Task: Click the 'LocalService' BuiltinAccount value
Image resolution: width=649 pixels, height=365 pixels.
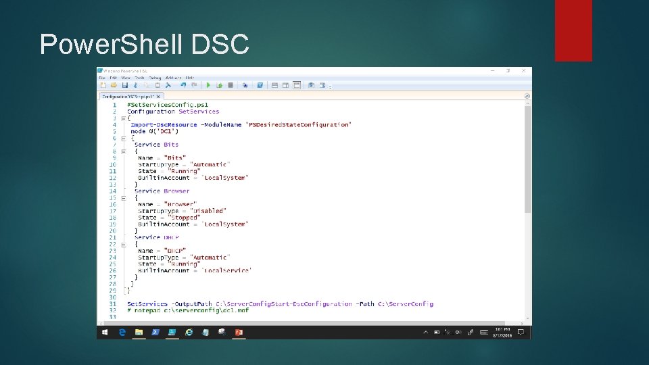Action: tap(226, 270)
